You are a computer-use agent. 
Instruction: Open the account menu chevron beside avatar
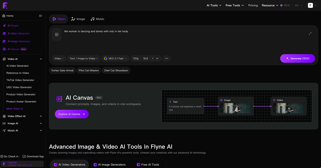point(316,6)
